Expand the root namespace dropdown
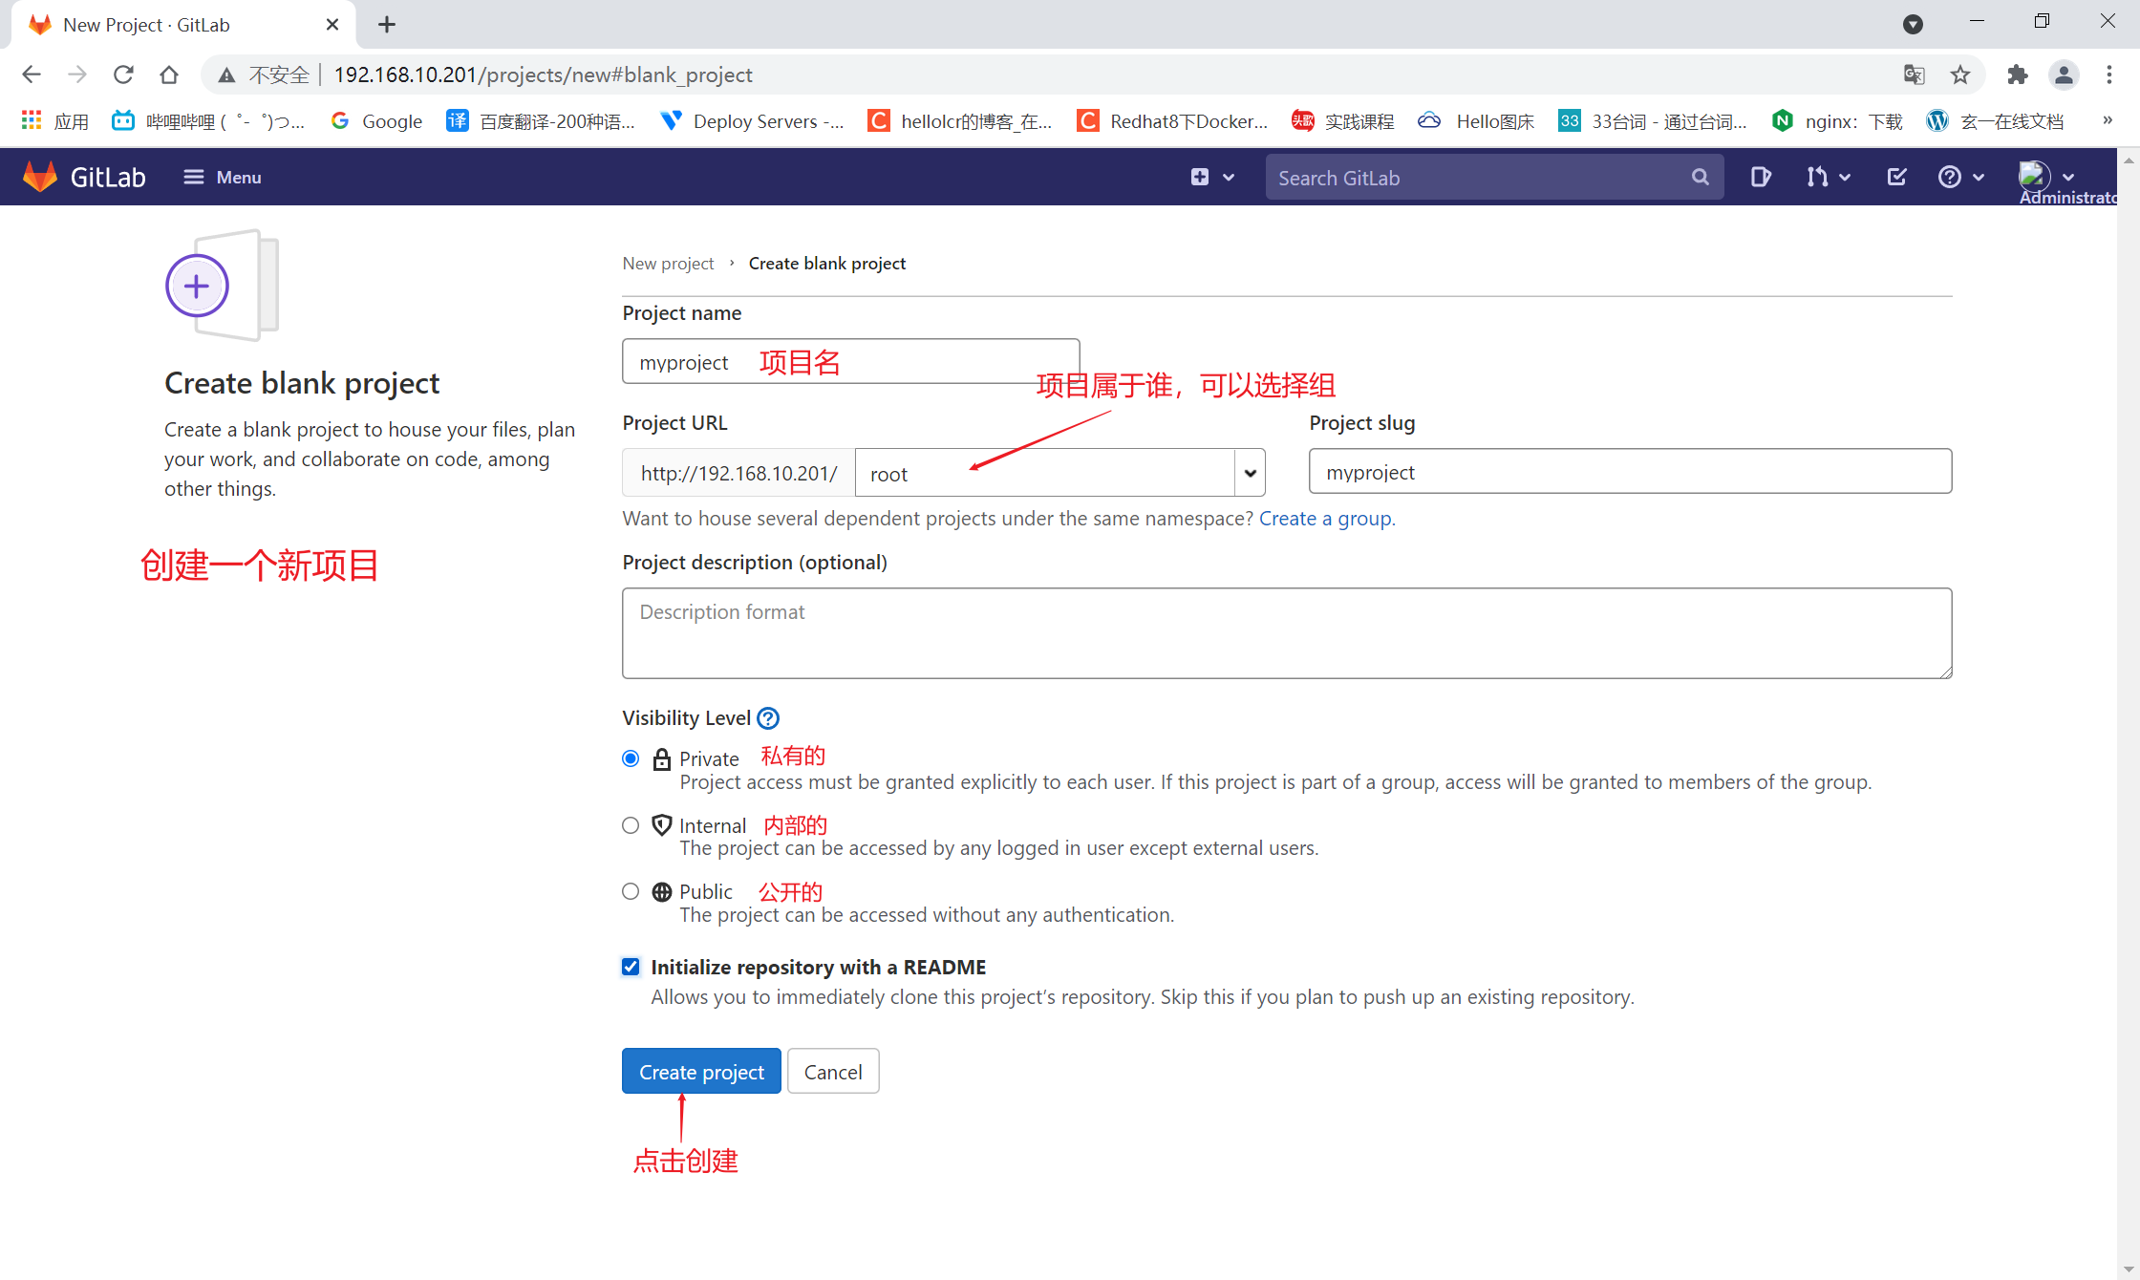 pyautogui.click(x=1250, y=473)
